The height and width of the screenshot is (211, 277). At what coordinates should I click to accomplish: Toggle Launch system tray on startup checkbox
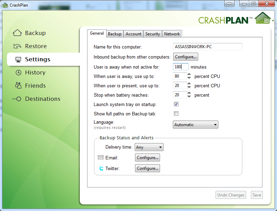click(176, 104)
